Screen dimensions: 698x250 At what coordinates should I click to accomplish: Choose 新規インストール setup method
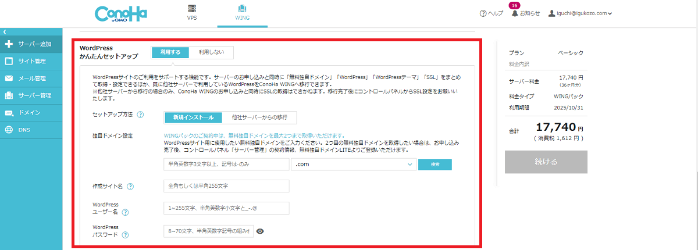pyautogui.click(x=193, y=117)
